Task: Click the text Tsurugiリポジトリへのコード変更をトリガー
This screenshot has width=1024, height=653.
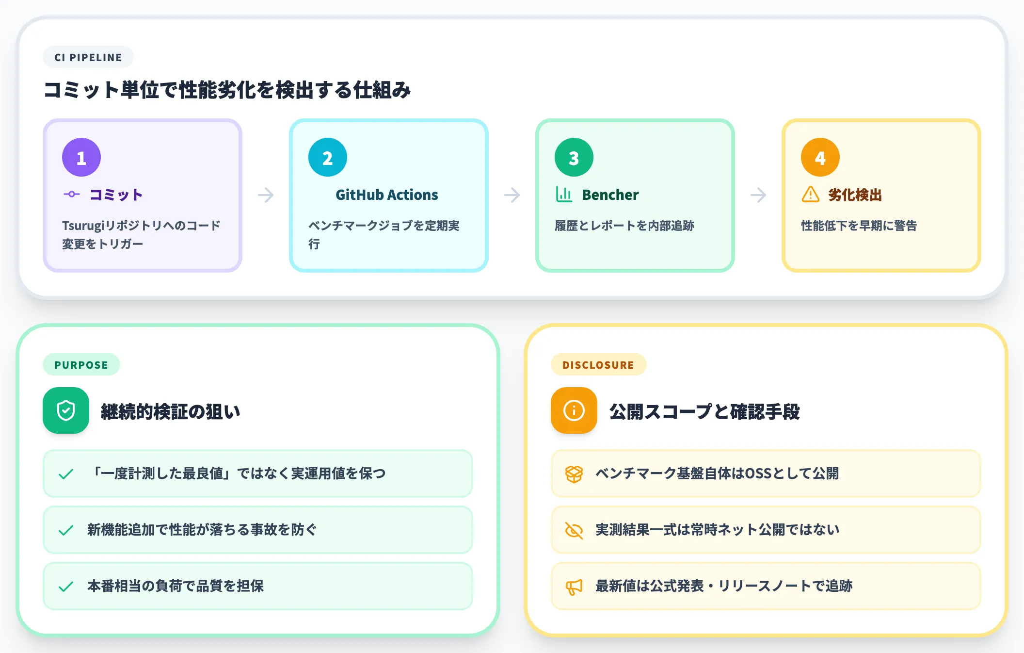Action: (x=141, y=235)
